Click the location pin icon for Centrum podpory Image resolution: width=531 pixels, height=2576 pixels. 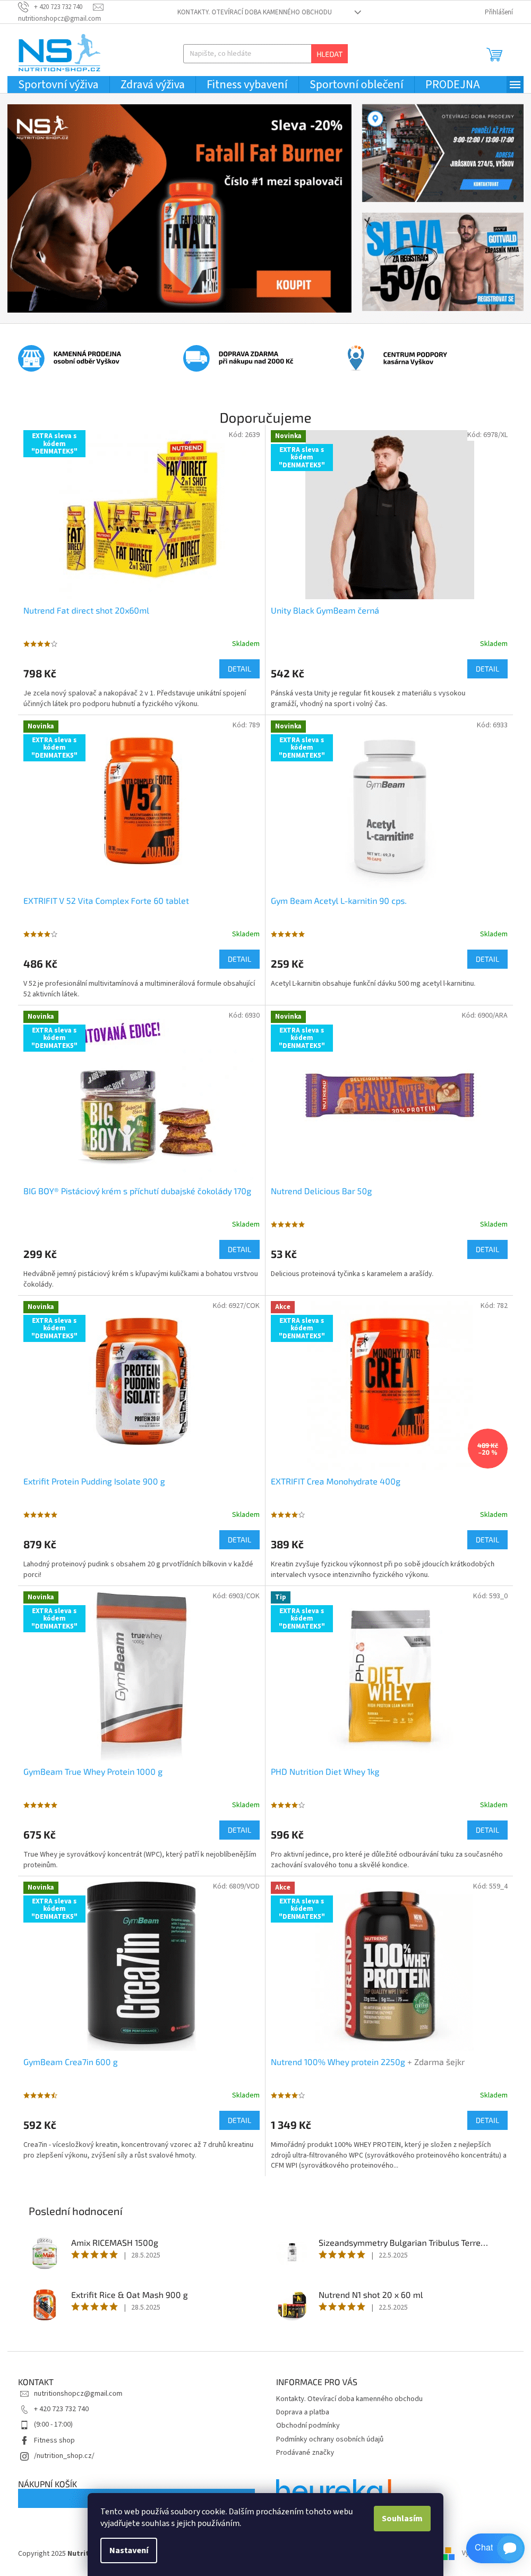coord(355,357)
